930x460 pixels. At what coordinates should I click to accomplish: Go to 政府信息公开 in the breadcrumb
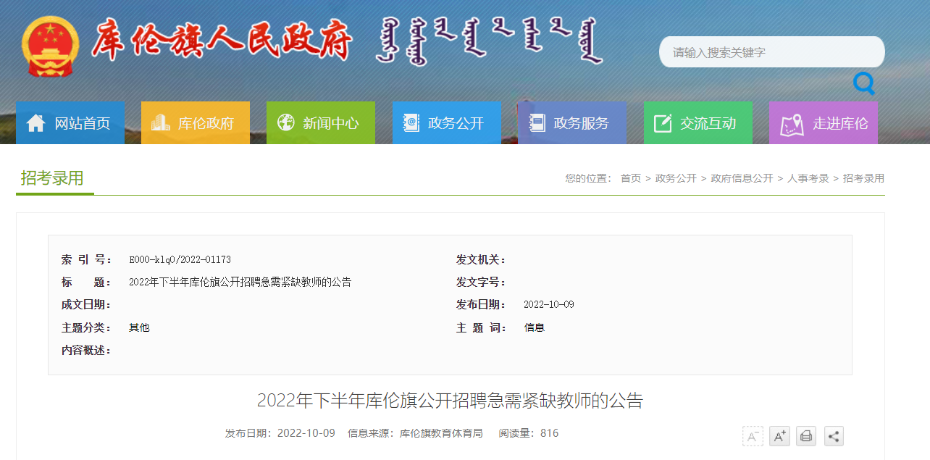click(742, 178)
